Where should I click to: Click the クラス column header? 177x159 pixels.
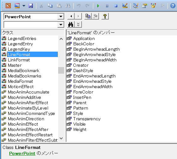pyautogui.click(x=33, y=33)
